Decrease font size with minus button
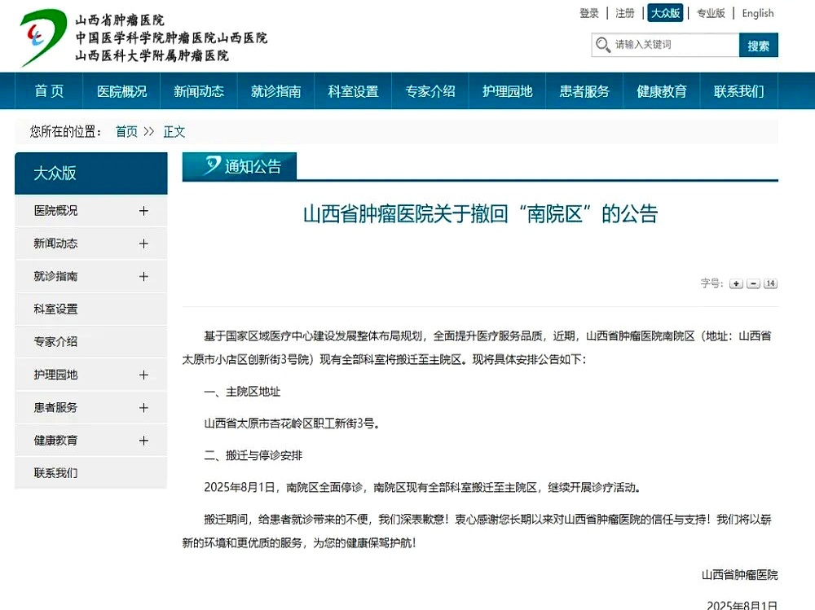 (x=753, y=283)
